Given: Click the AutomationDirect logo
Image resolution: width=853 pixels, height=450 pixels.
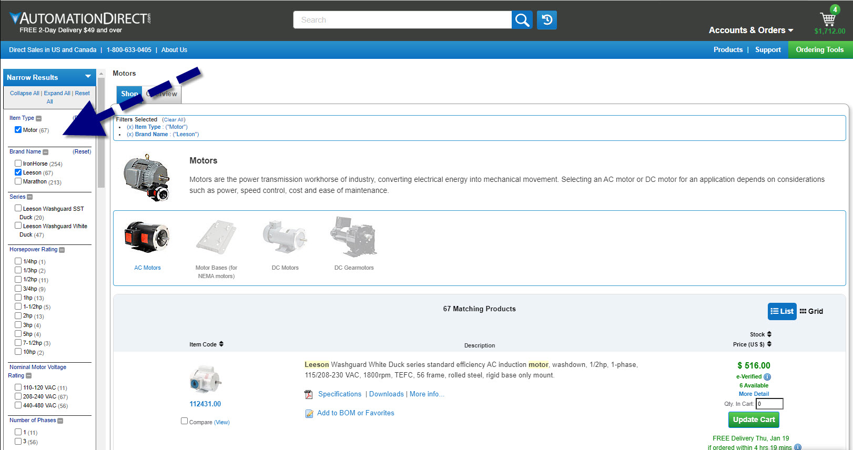Looking at the screenshot, I should 80,18.
